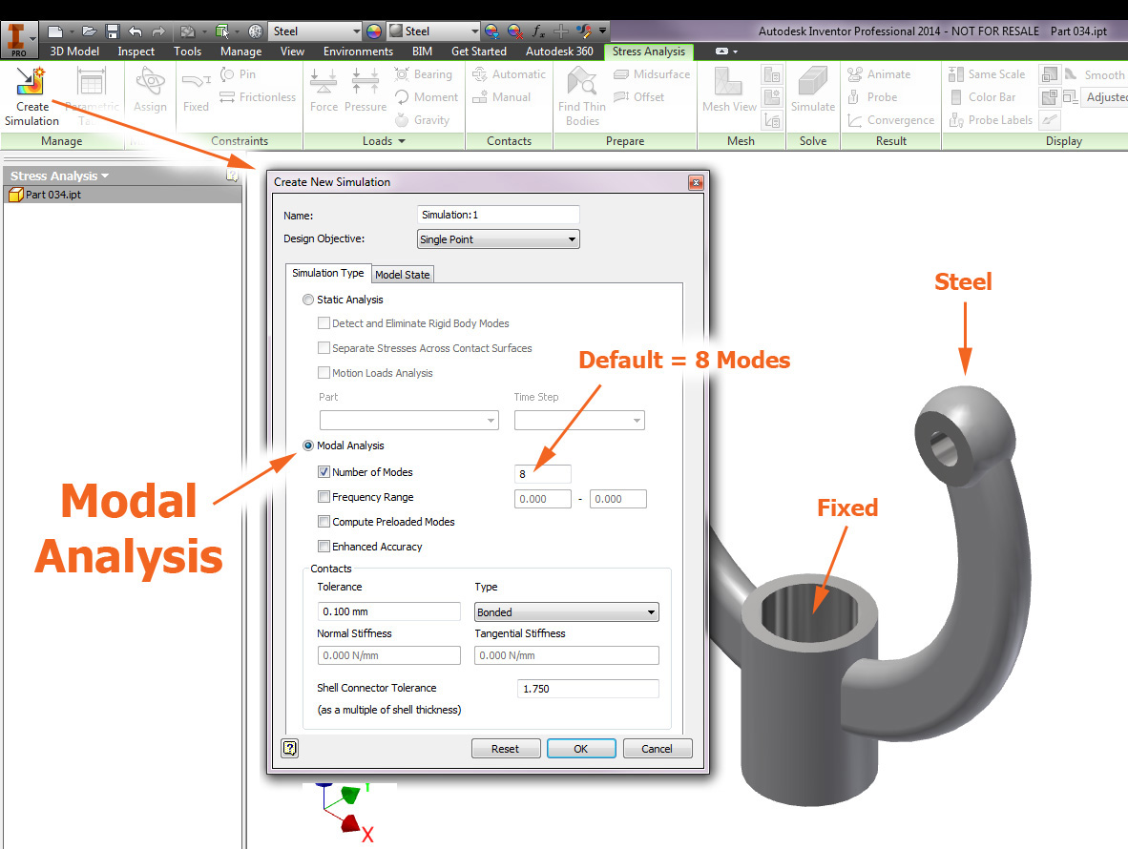The width and height of the screenshot is (1128, 849).
Task: Click the New file icon
Action: pos(55,31)
